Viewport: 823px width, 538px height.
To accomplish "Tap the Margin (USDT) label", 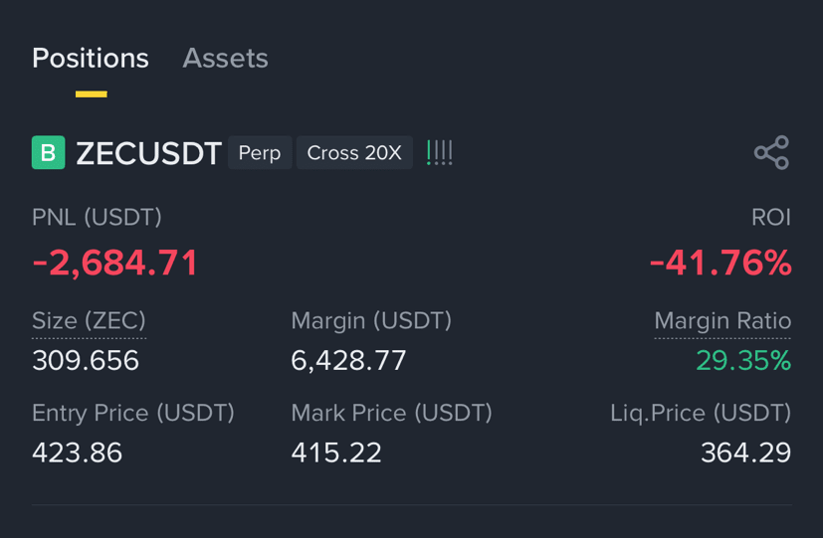I will (371, 321).
